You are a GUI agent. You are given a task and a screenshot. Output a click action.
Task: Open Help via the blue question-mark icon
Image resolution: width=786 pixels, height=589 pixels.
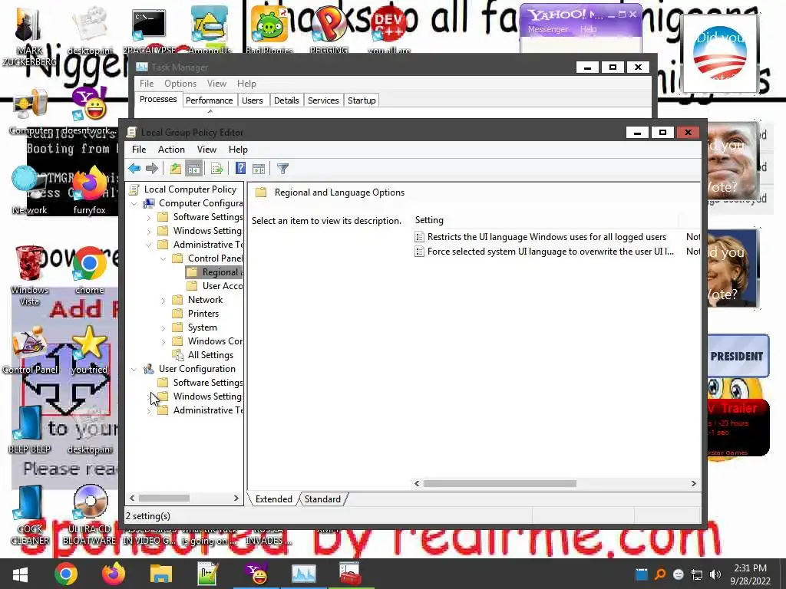[x=240, y=169]
